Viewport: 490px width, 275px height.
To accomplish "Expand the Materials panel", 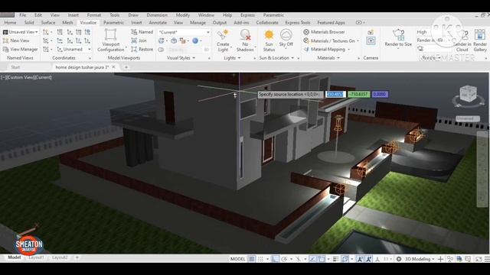I will [328, 58].
